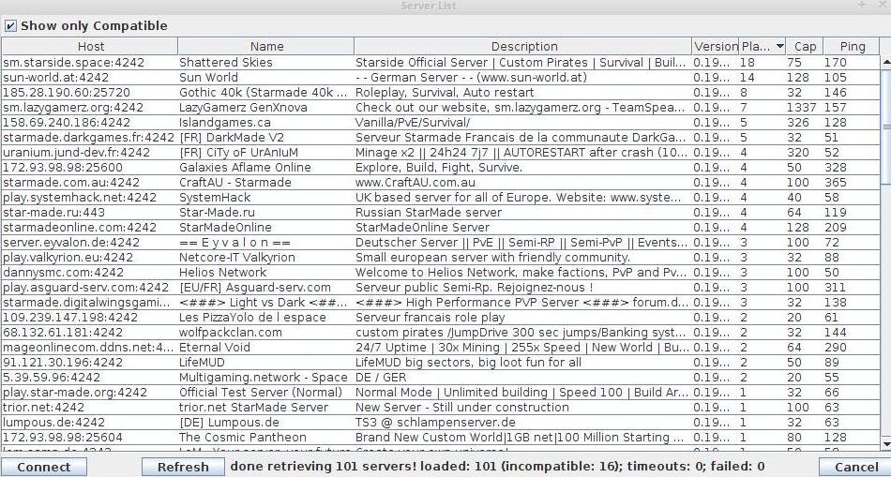Click host 91.121.30.196:4242
Viewport: 891px width, 477px height.
[x=63, y=363]
